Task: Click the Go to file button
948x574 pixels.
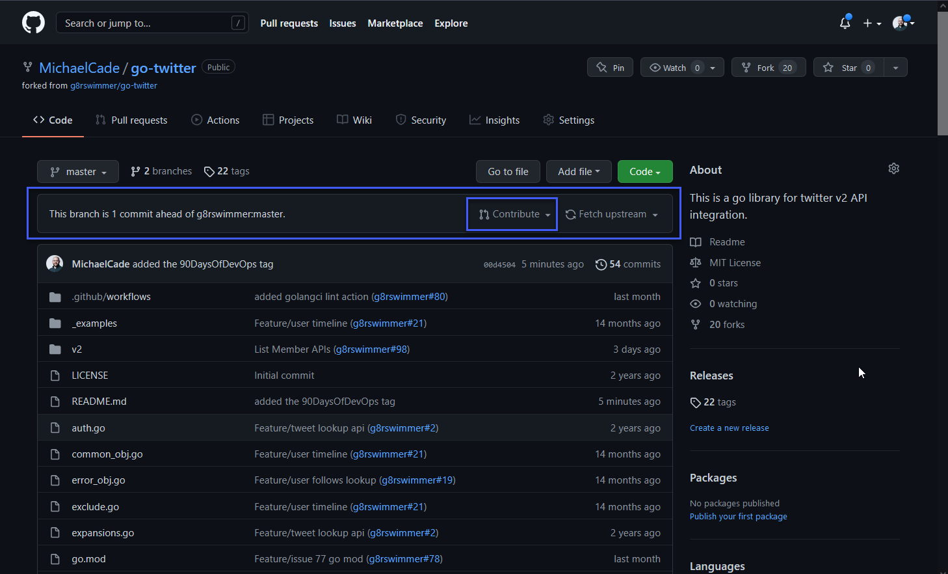Action: pyautogui.click(x=507, y=171)
